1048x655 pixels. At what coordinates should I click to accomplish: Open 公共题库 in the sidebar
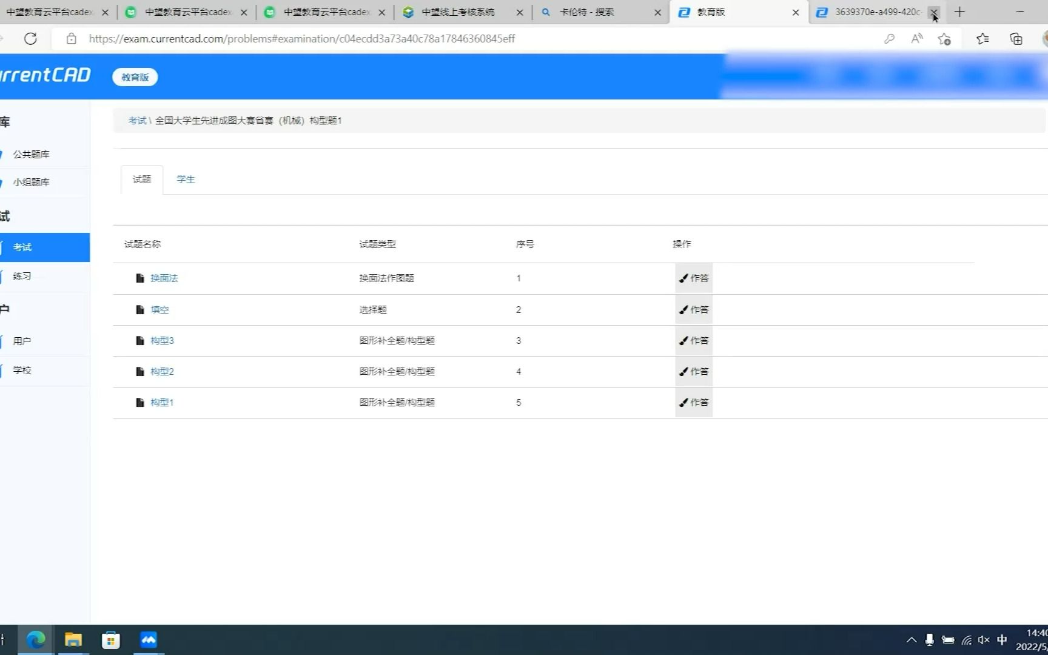pos(32,154)
